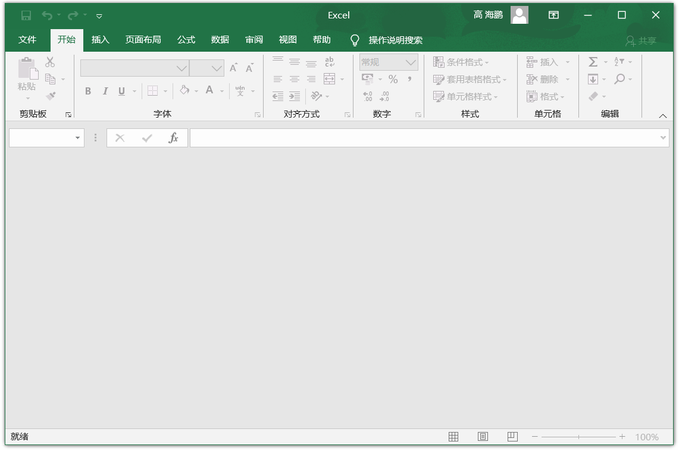679x451 pixels.
Task: Toggle Wrap Text icon
Action: (330, 62)
